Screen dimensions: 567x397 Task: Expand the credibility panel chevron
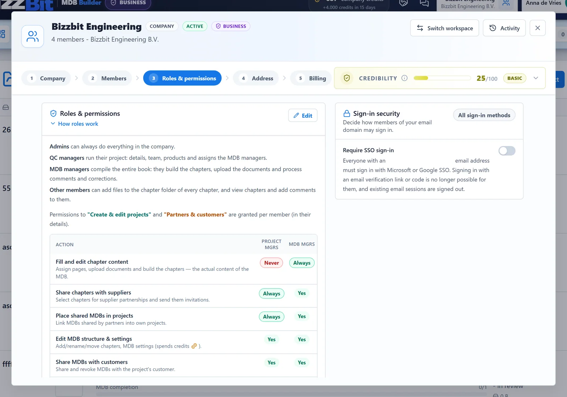(536, 78)
